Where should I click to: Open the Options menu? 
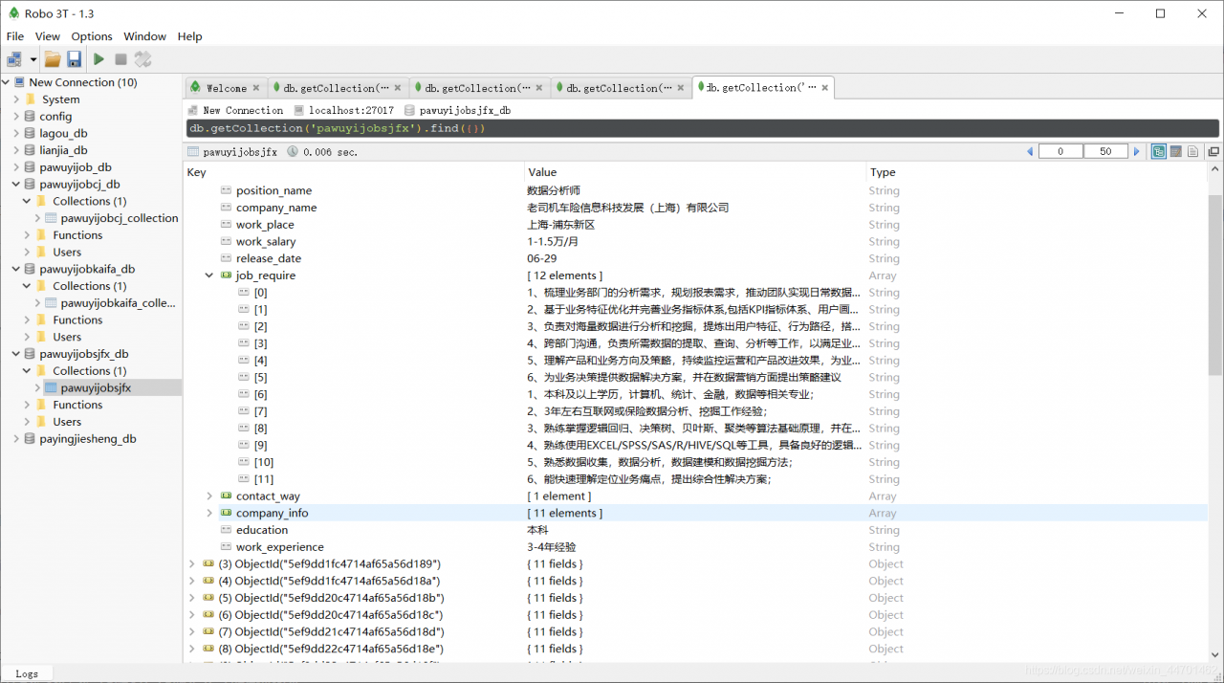[x=92, y=36]
